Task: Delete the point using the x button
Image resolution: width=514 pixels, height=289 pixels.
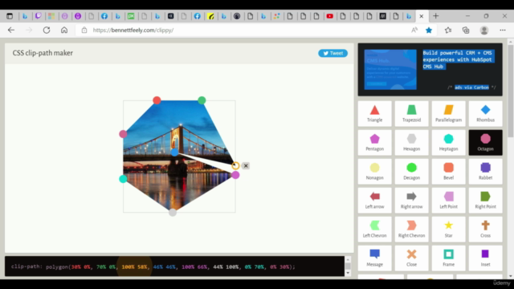Action: click(x=246, y=166)
